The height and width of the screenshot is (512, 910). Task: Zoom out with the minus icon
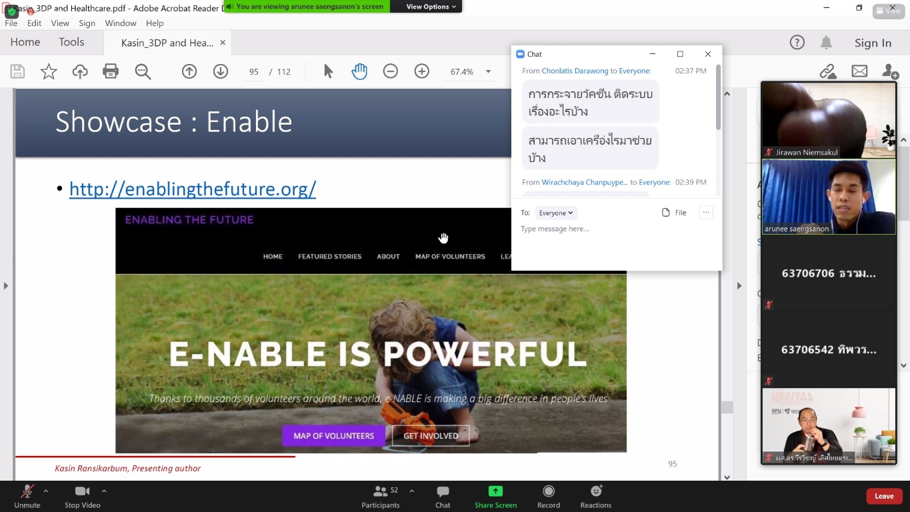391,71
